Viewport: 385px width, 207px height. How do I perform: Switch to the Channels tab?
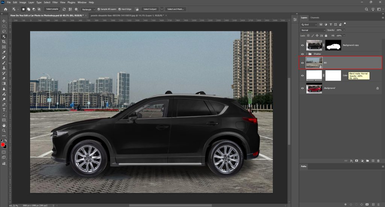point(315,18)
